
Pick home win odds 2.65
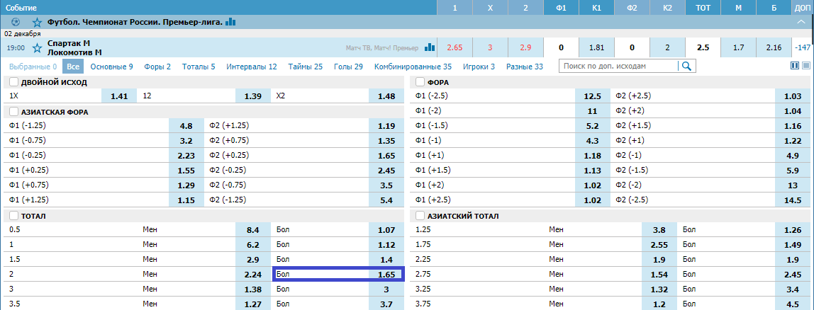[455, 47]
